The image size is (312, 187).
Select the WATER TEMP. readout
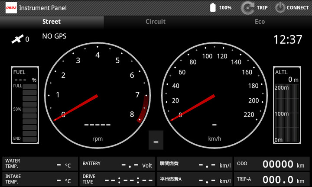tap(40, 164)
